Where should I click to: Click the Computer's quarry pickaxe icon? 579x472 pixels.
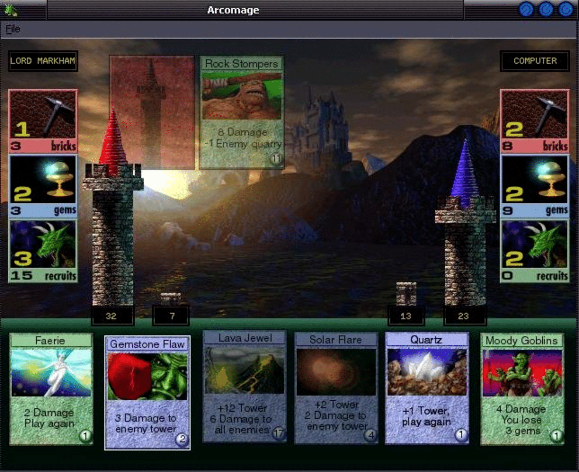[535, 115]
